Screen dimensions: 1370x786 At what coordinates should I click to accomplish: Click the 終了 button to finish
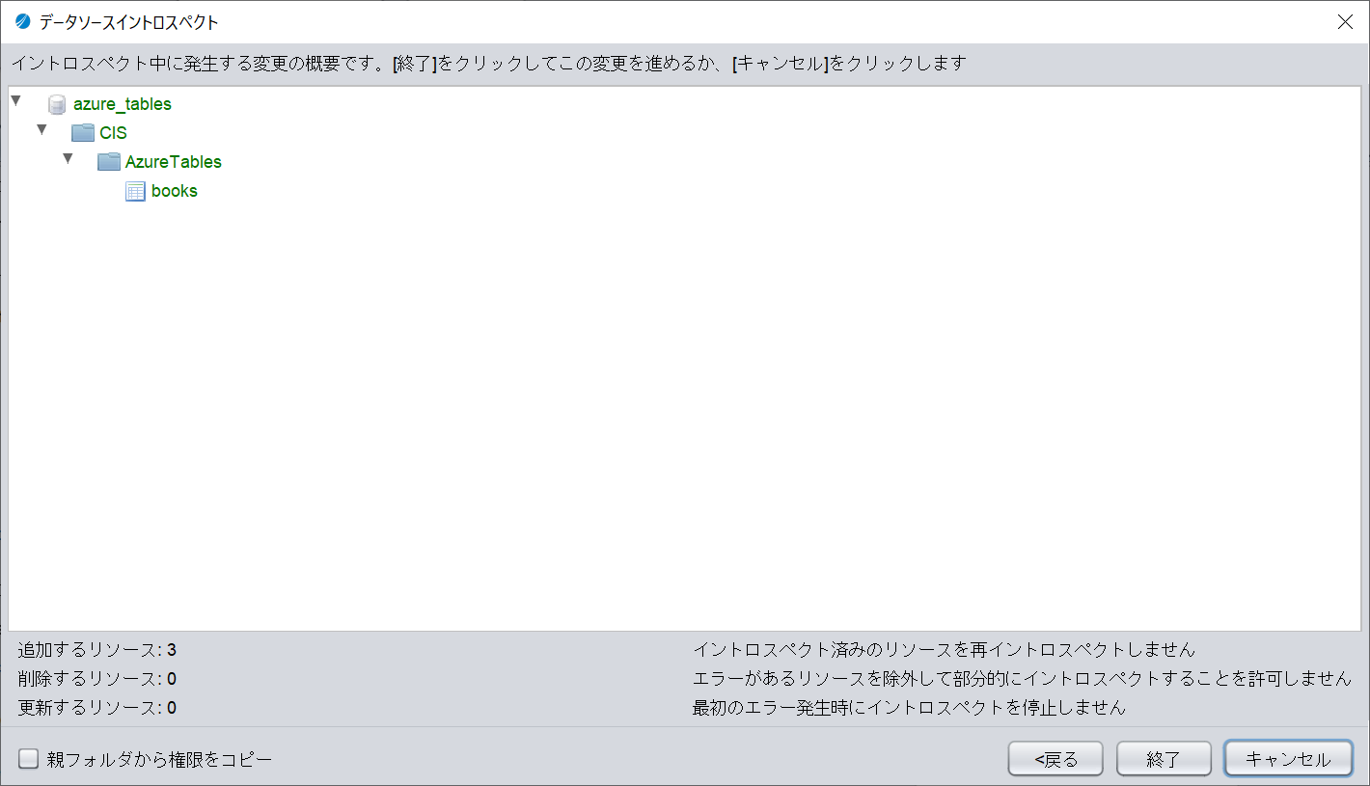(x=1164, y=759)
